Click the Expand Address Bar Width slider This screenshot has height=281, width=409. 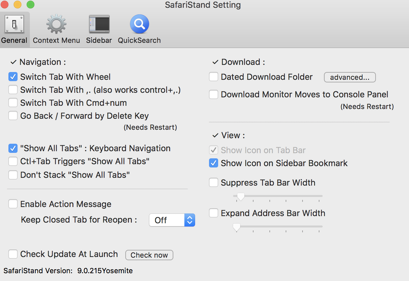[278, 227]
